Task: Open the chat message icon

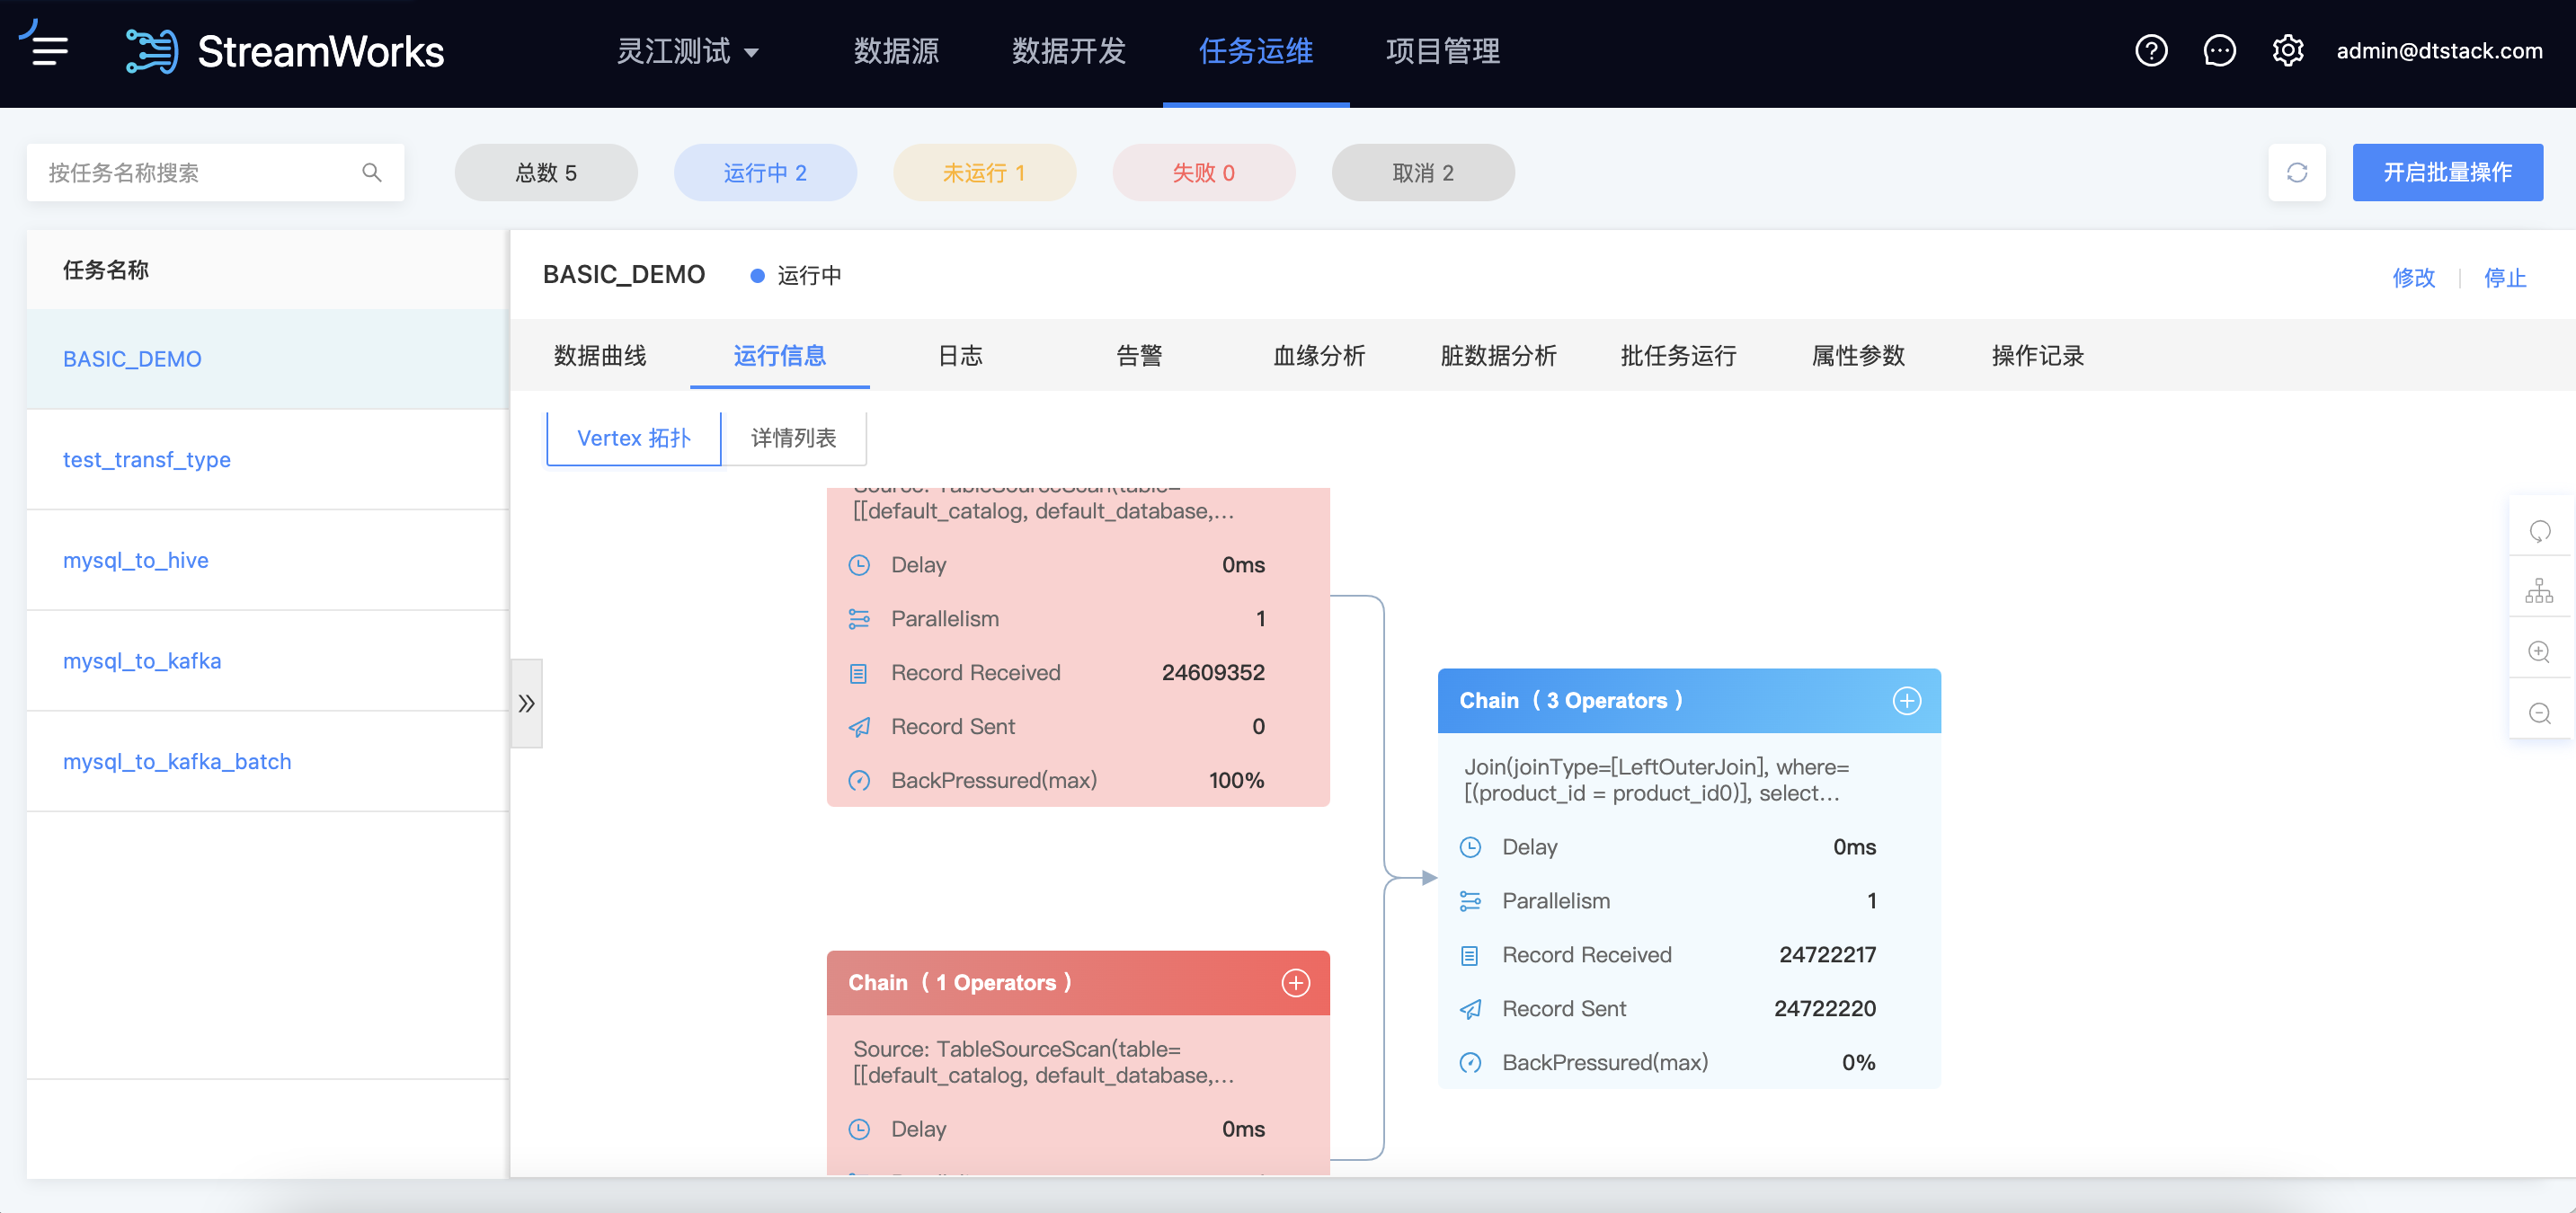Action: coord(2219,50)
